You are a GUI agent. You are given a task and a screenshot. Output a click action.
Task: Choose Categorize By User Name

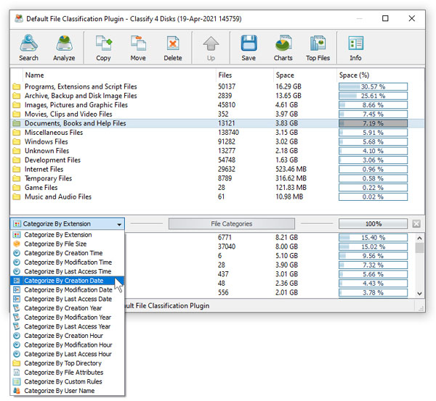tap(68, 390)
